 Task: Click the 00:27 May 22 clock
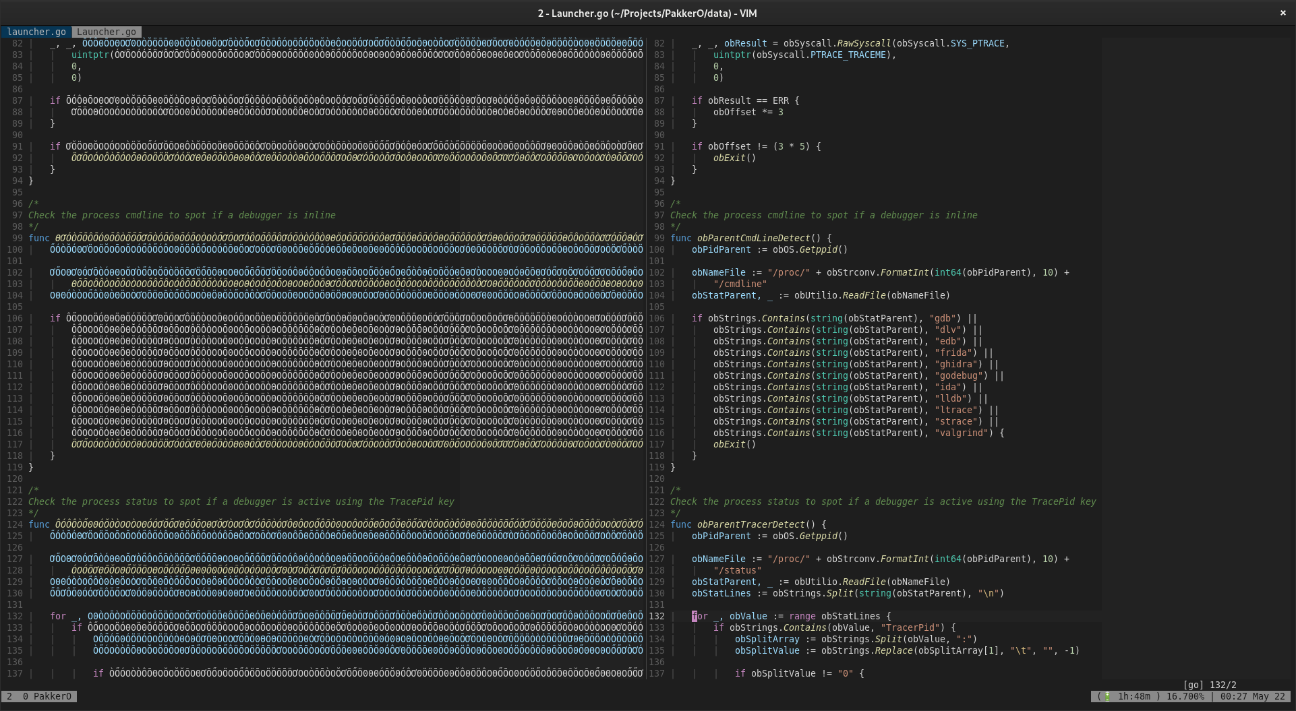(1252, 696)
